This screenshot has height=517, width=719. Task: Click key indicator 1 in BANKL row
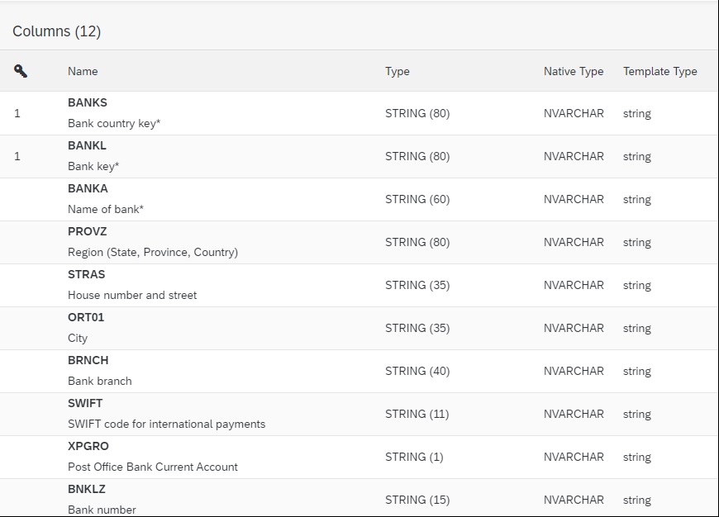click(17, 156)
